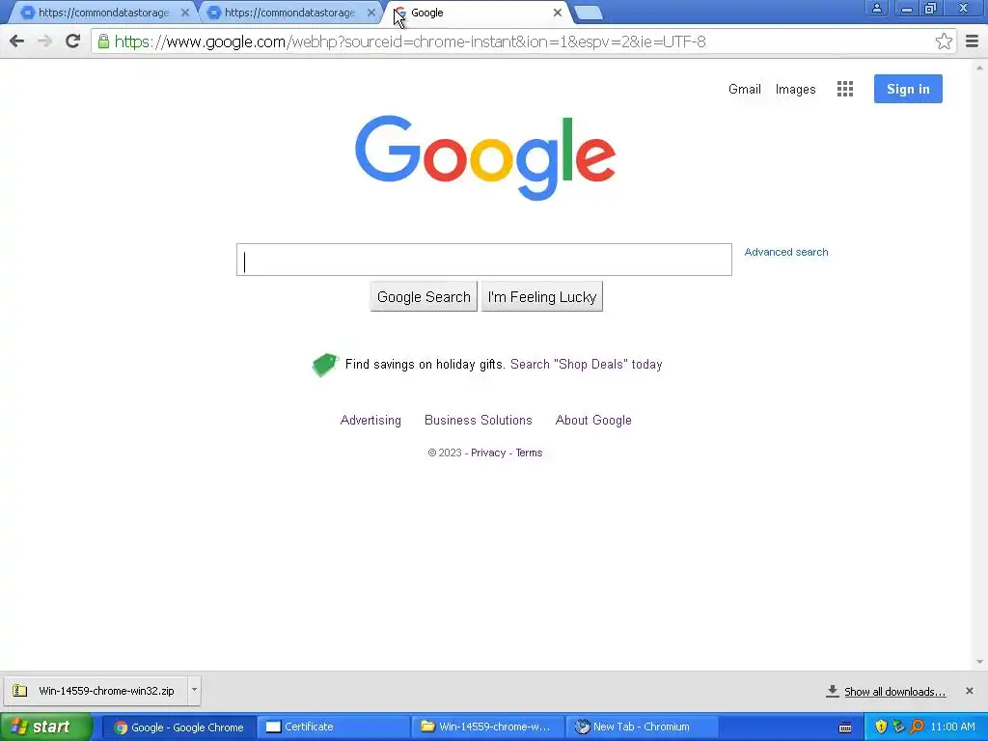Click the 11:00 AM clock
Image resolution: width=988 pixels, height=741 pixels.
tap(952, 727)
